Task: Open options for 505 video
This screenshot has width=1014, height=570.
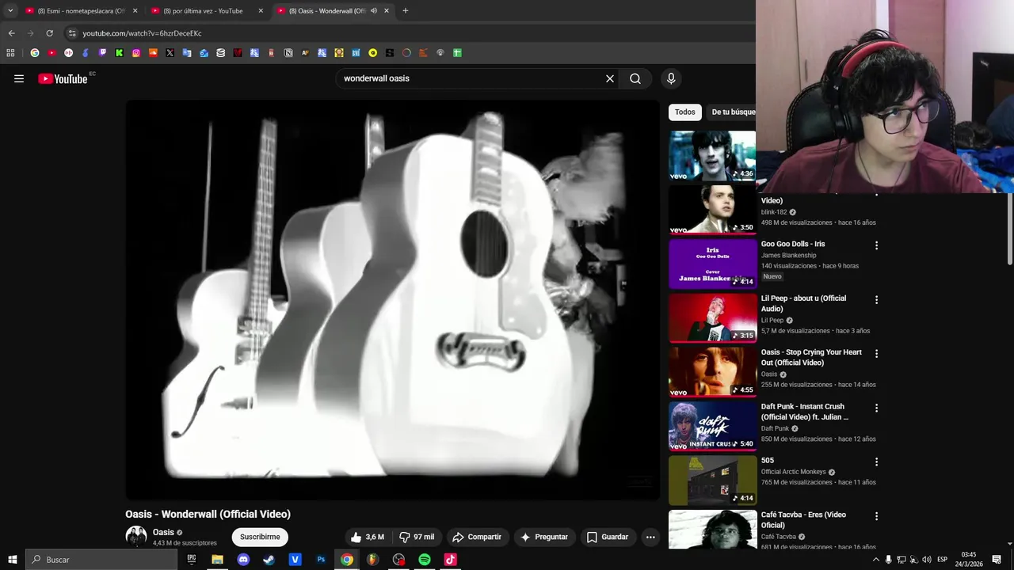Action: (x=876, y=462)
